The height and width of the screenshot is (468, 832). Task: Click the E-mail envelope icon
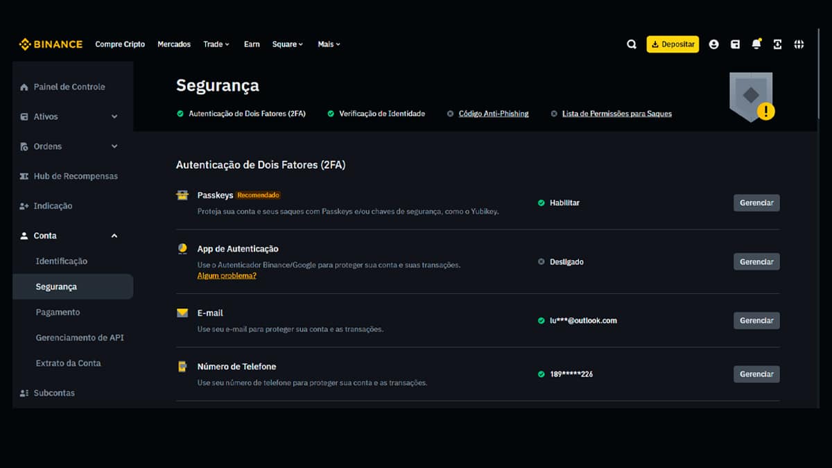182,313
